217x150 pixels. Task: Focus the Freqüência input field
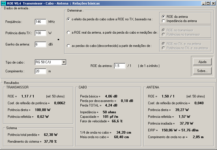[x=40, y=22]
